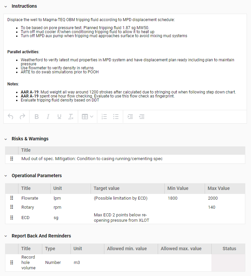Click the drag handle for Flowrate row
Image resolution: width=251 pixels, height=276 pixels.
coord(12,198)
